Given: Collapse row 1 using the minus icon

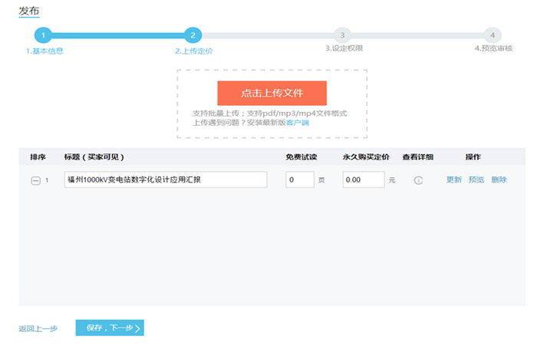Looking at the screenshot, I should (35, 180).
